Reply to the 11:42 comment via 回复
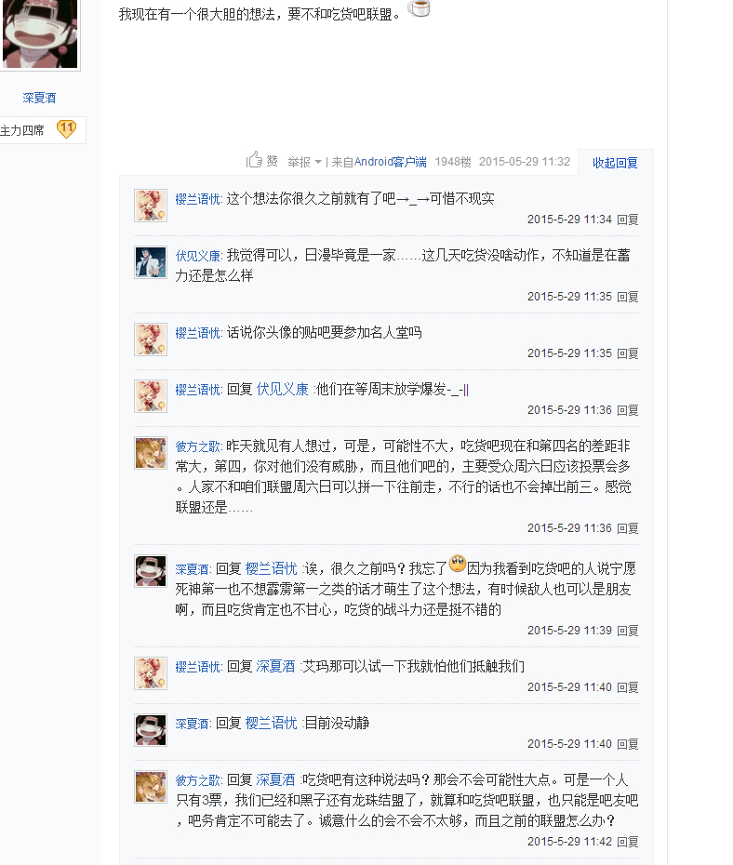The height and width of the screenshot is (865, 733). click(628, 842)
